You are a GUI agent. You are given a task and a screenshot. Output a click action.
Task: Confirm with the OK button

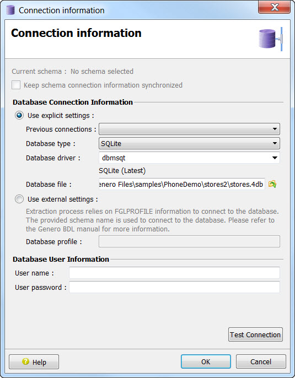206,361
